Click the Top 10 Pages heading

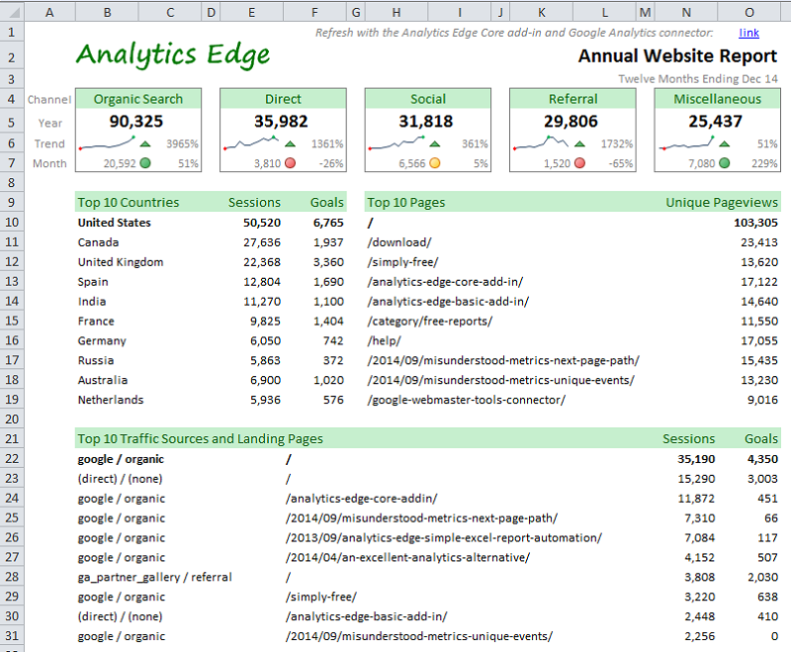(x=406, y=203)
